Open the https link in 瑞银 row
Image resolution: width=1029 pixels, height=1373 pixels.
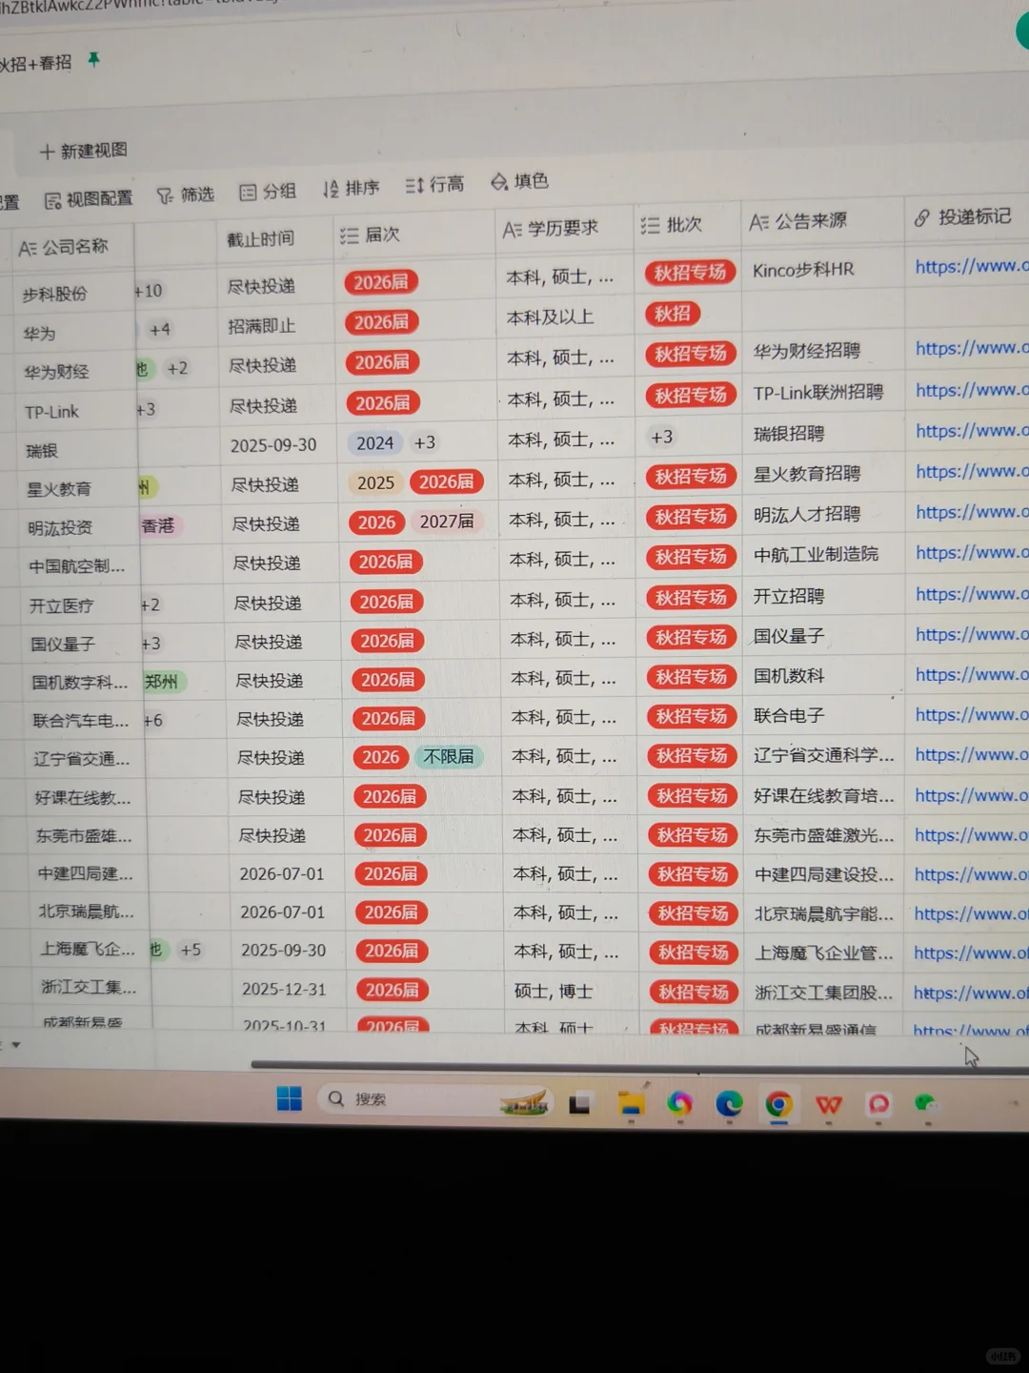971,430
